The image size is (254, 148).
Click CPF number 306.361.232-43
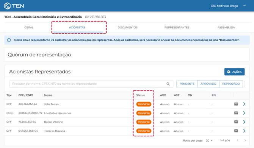click(x=28, y=104)
